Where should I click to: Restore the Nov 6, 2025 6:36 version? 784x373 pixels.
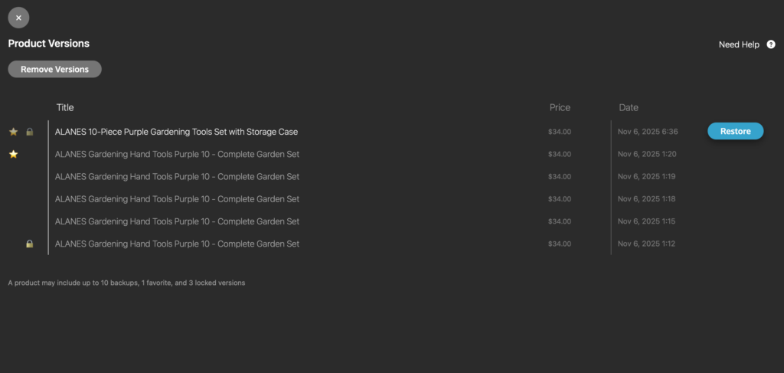tap(735, 131)
